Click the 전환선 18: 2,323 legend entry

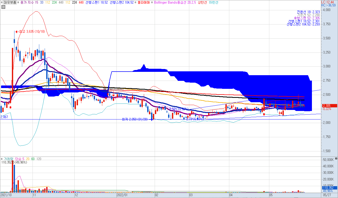coord(308,12)
